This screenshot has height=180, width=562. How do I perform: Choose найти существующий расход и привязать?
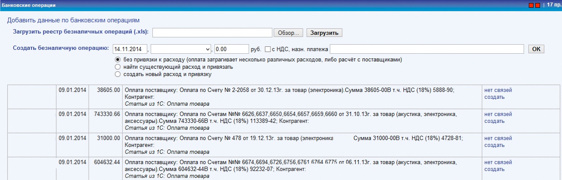117,67
